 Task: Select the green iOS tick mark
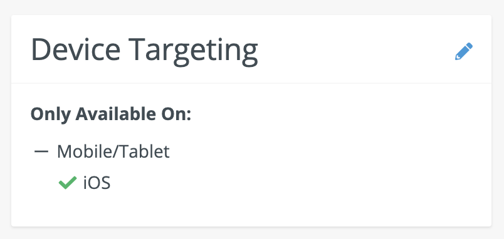68,183
